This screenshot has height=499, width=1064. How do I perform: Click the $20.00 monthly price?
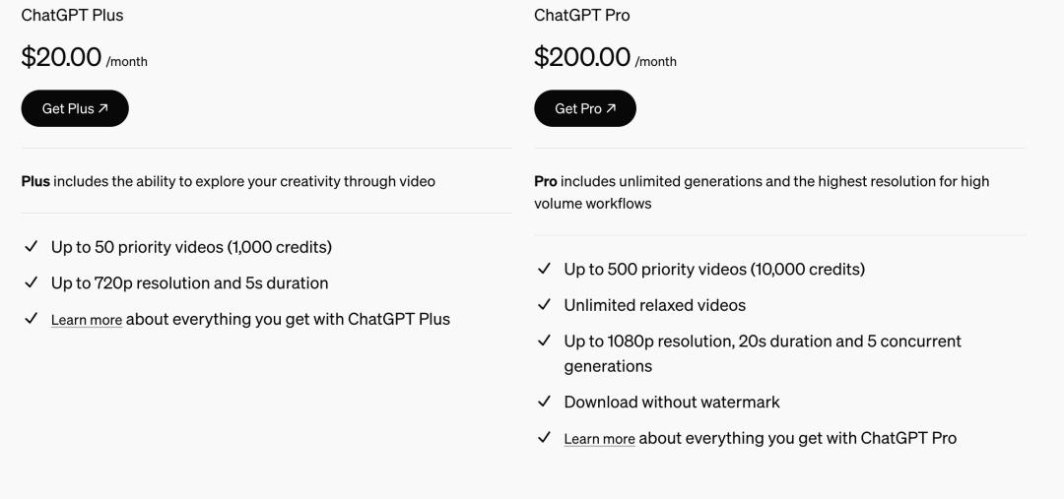click(62, 57)
